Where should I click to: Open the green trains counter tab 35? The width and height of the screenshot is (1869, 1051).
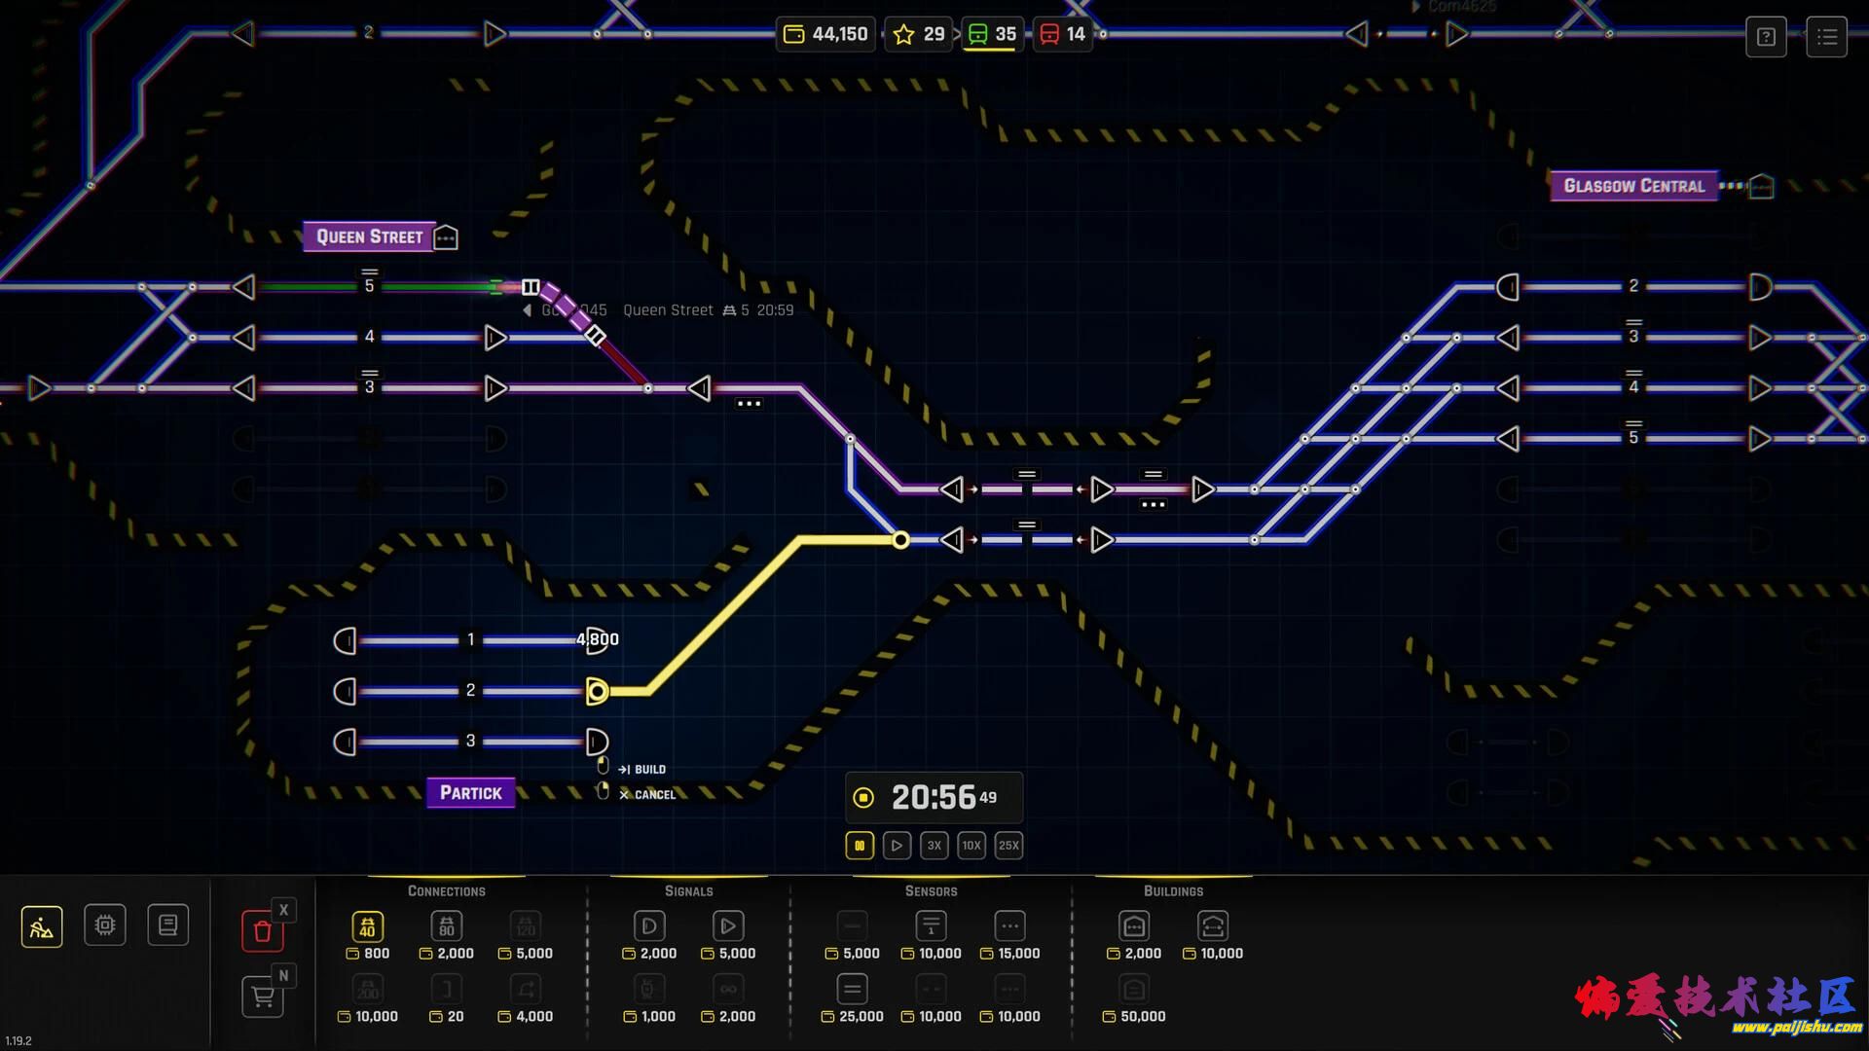pyautogui.click(x=992, y=34)
